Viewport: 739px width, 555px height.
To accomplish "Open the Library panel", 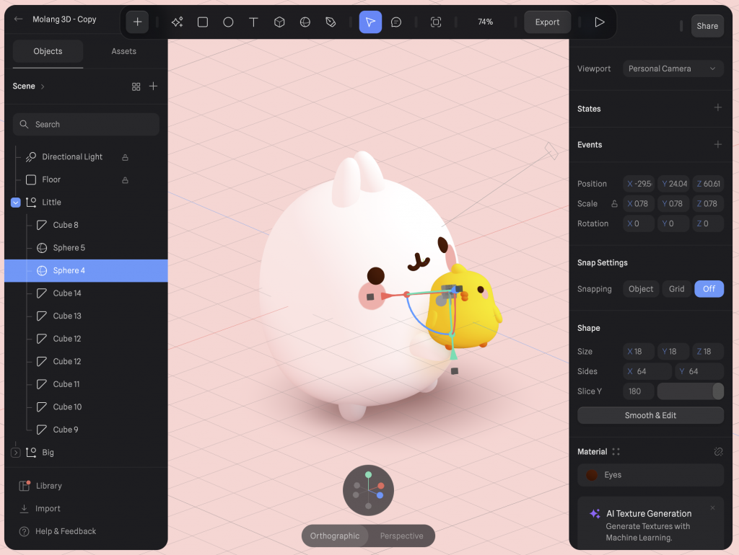I will [x=40, y=486].
